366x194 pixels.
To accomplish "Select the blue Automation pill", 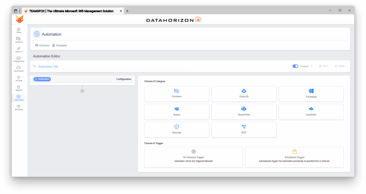I will point(42,79).
